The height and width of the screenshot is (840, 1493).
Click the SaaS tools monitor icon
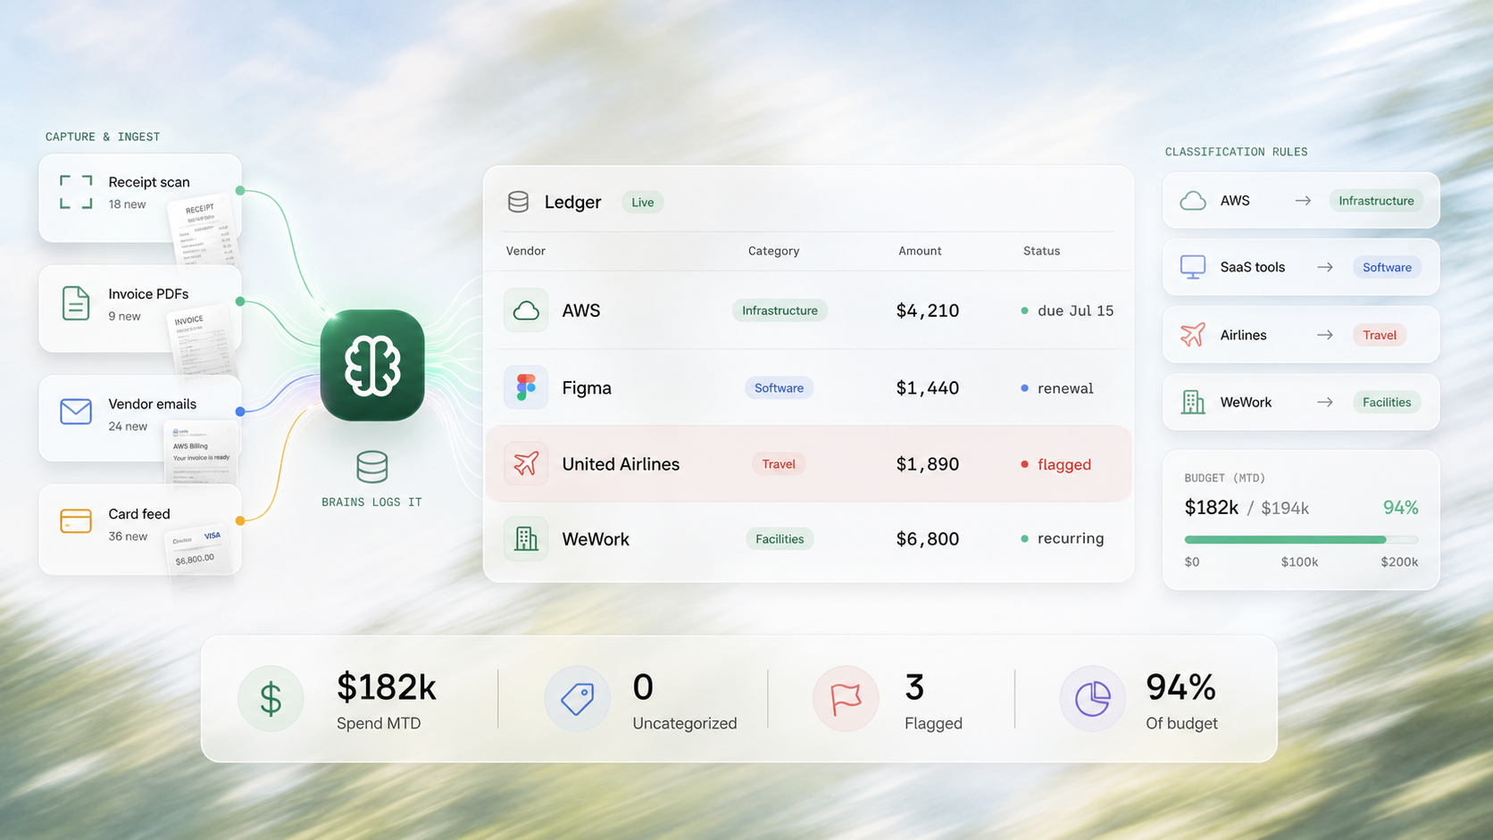click(x=1193, y=267)
